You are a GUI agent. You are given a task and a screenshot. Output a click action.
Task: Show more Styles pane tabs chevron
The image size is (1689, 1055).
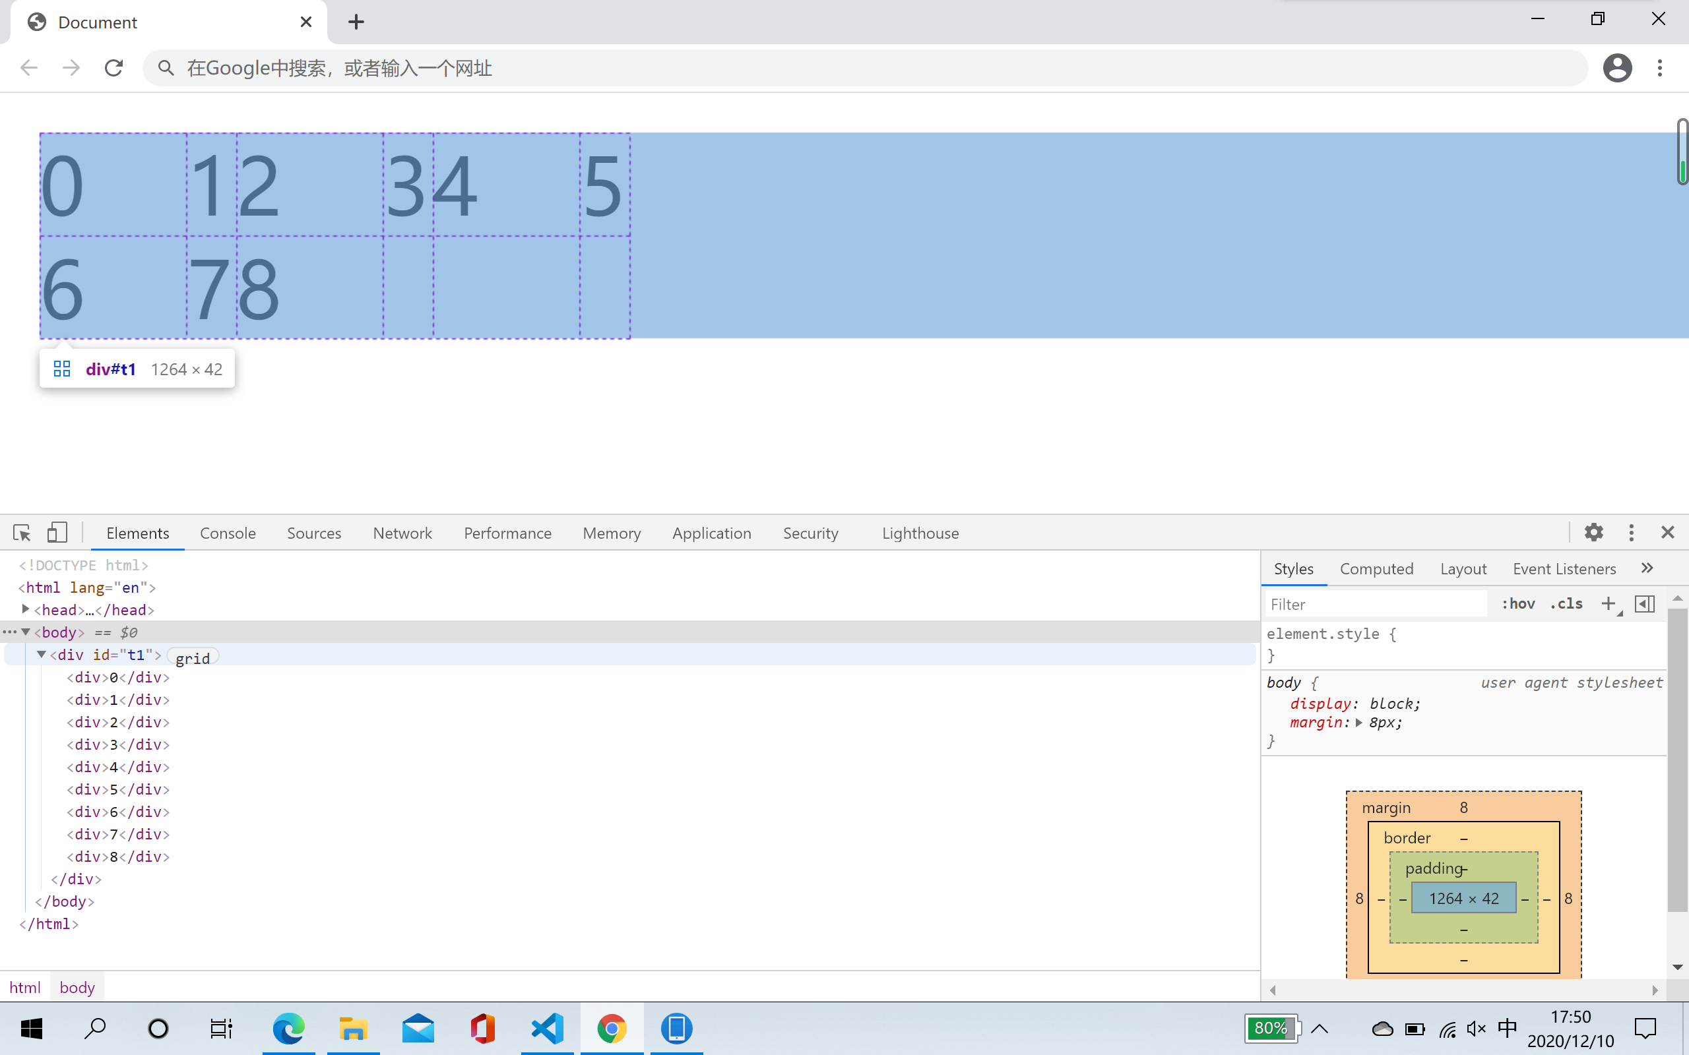[1647, 568]
